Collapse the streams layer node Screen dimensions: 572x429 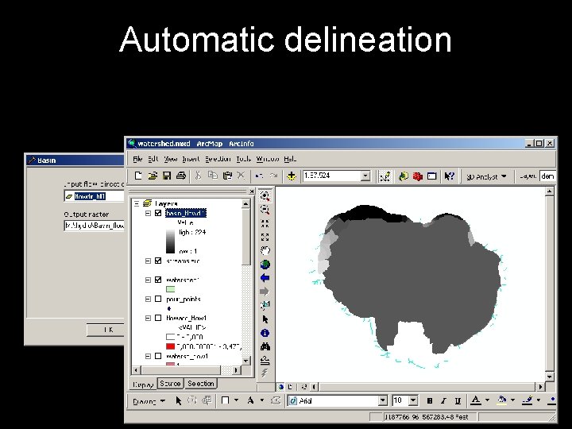tap(148, 261)
